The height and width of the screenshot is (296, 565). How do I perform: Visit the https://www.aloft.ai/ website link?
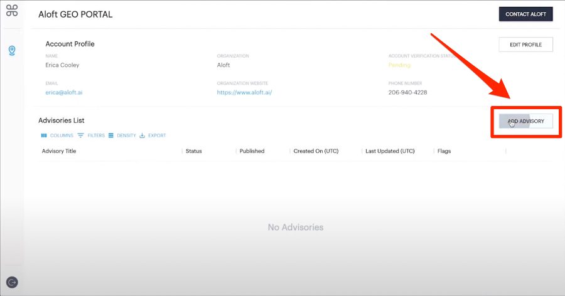244,92
